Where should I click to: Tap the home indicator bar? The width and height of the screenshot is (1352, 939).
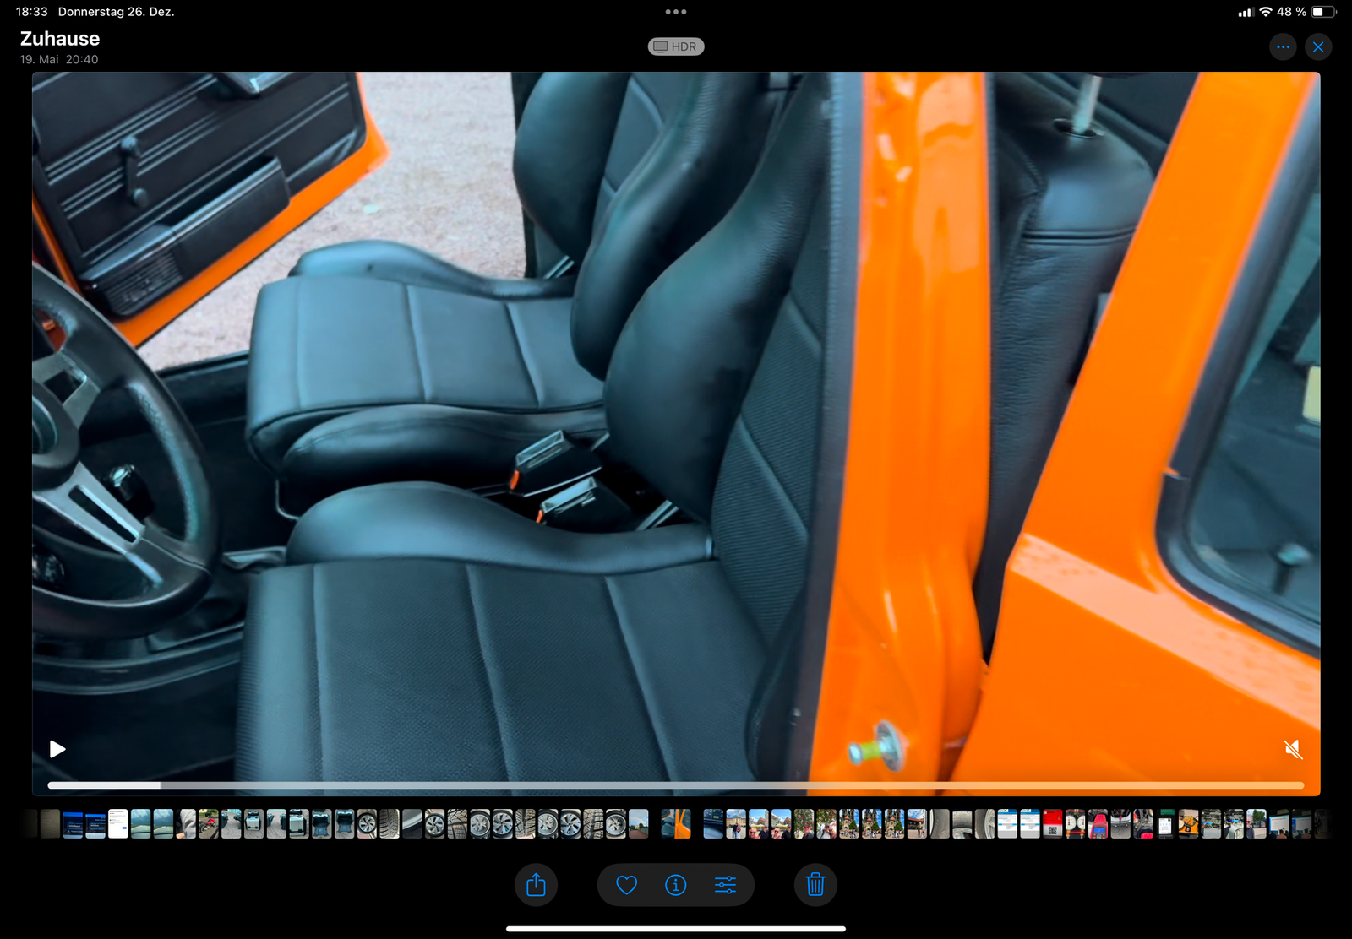click(676, 929)
